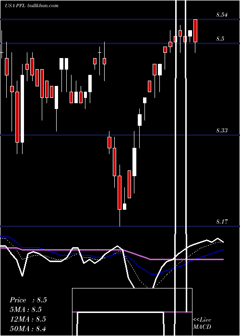This screenshot has height=336, width=240.
Task: Click the 50MA : 8.4 value
Action: click(28, 328)
